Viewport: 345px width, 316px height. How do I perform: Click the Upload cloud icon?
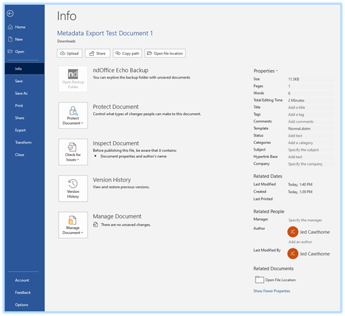63,54
